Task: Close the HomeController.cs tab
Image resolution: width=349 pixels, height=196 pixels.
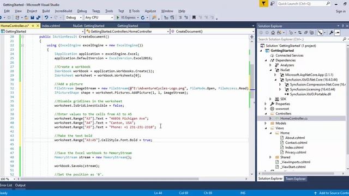Action: (38, 26)
